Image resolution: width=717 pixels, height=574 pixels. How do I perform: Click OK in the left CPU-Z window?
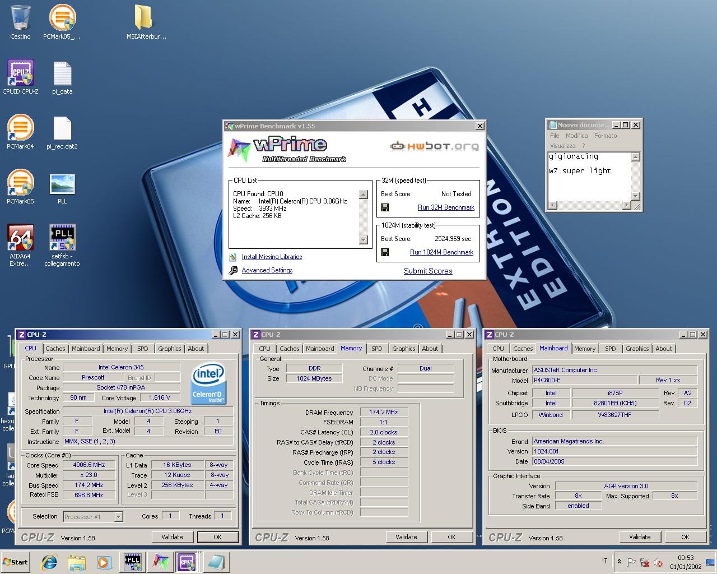click(217, 537)
